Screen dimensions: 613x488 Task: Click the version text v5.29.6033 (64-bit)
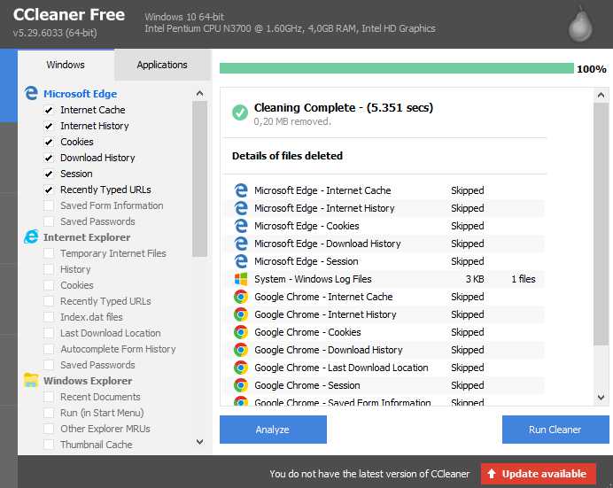55,33
